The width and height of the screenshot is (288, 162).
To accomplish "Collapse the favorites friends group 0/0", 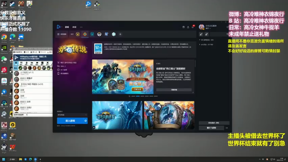I will tap(207, 40).
